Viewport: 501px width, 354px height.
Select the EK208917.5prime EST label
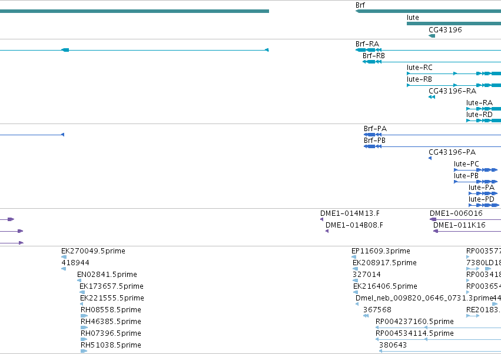pyautogui.click(x=384, y=263)
